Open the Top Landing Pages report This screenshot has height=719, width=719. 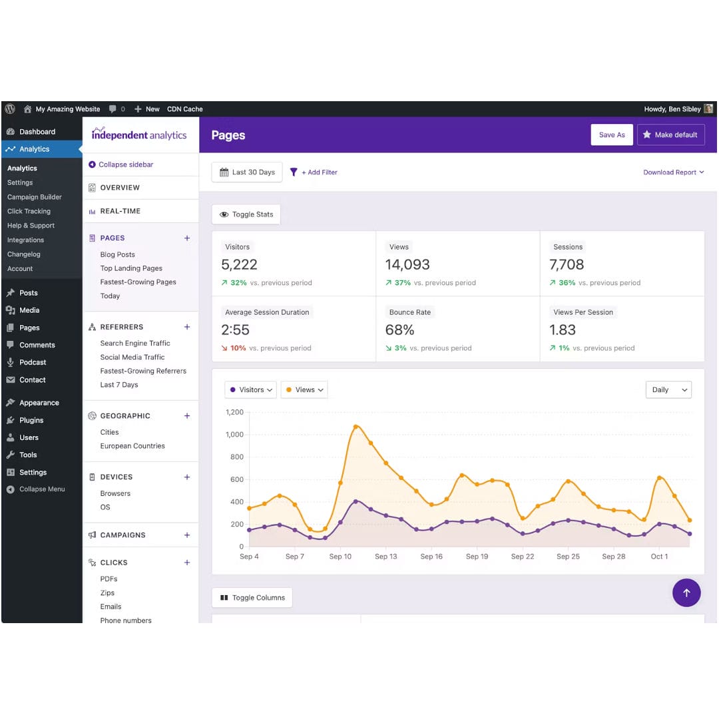click(131, 268)
